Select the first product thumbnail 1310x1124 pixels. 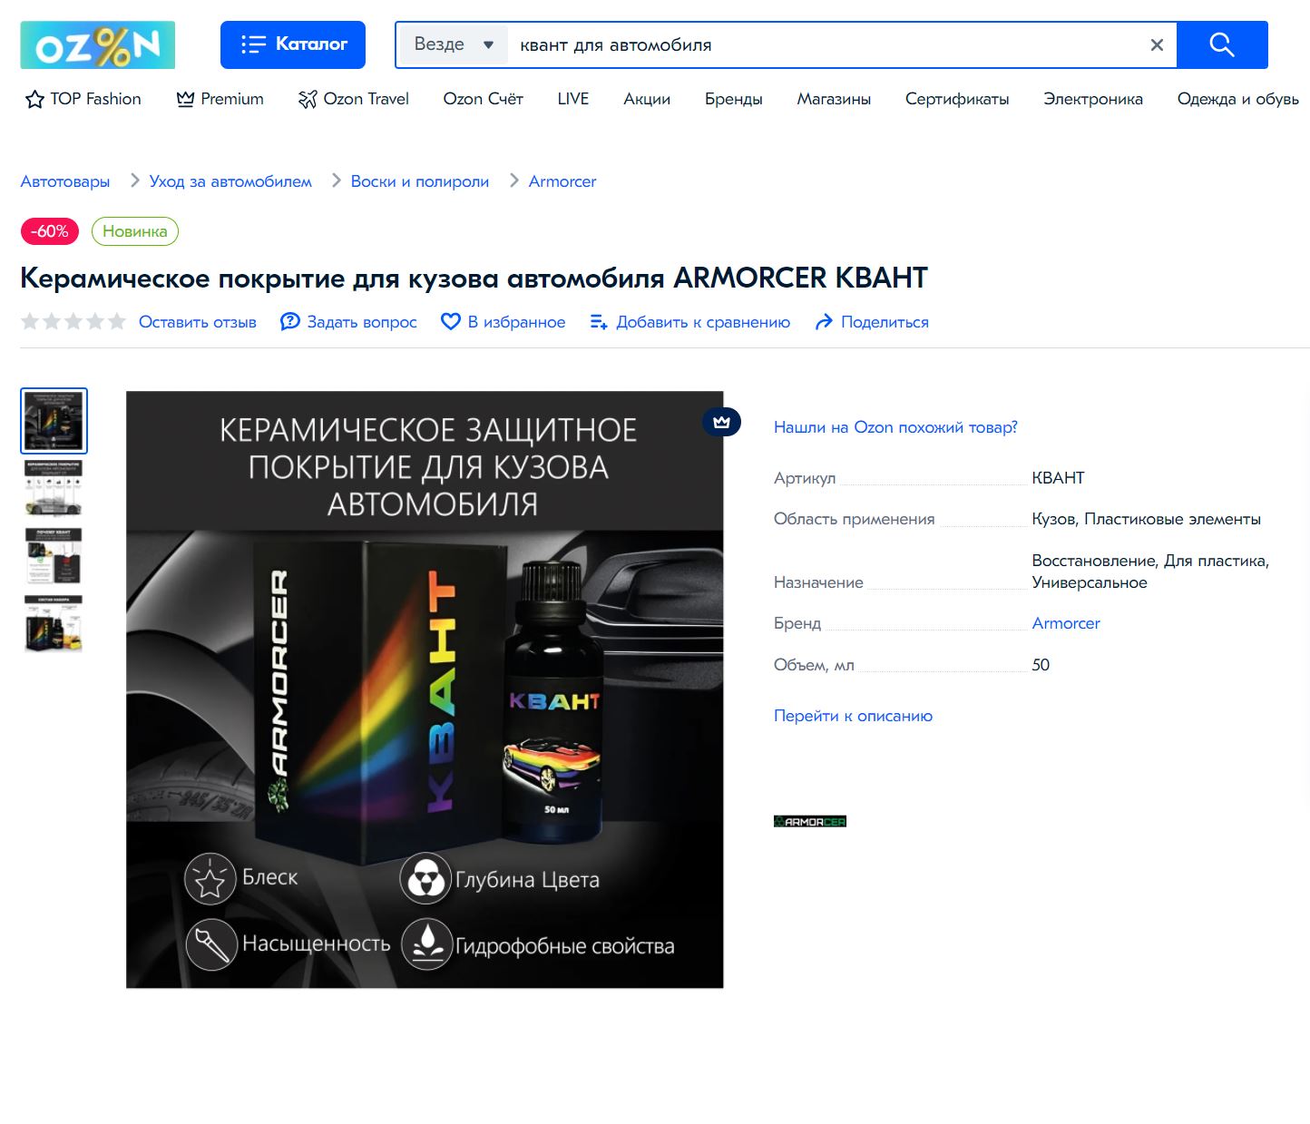(x=54, y=421)
